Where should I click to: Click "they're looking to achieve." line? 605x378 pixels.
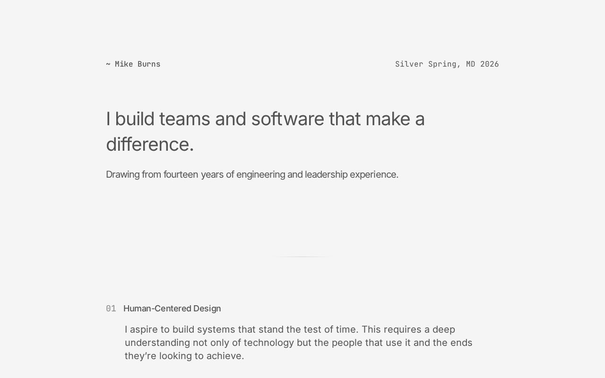coord(184,356)
